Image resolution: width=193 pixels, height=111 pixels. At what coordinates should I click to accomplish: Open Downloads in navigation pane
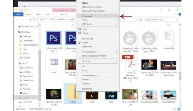point(26,81)
